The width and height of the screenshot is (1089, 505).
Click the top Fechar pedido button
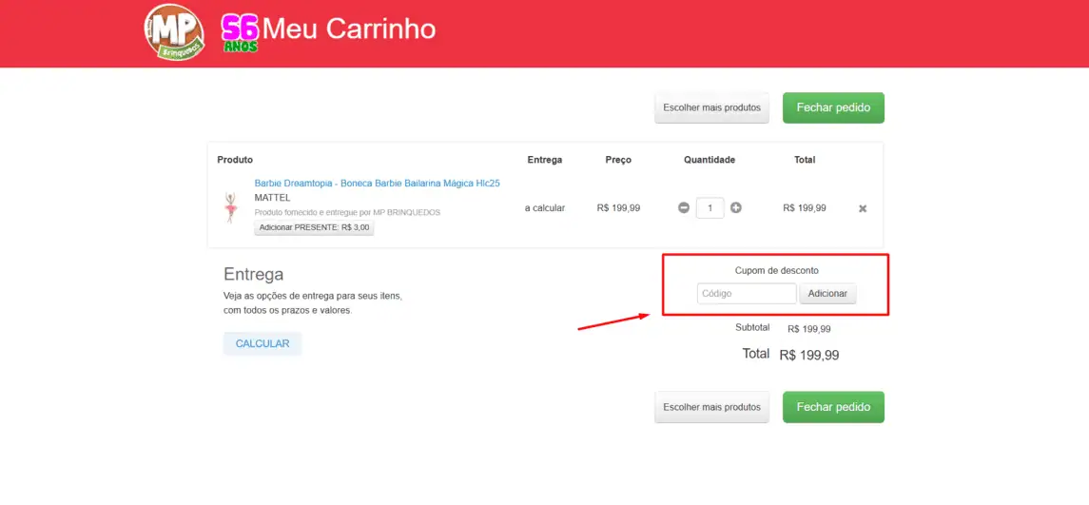tap(833, 107)
